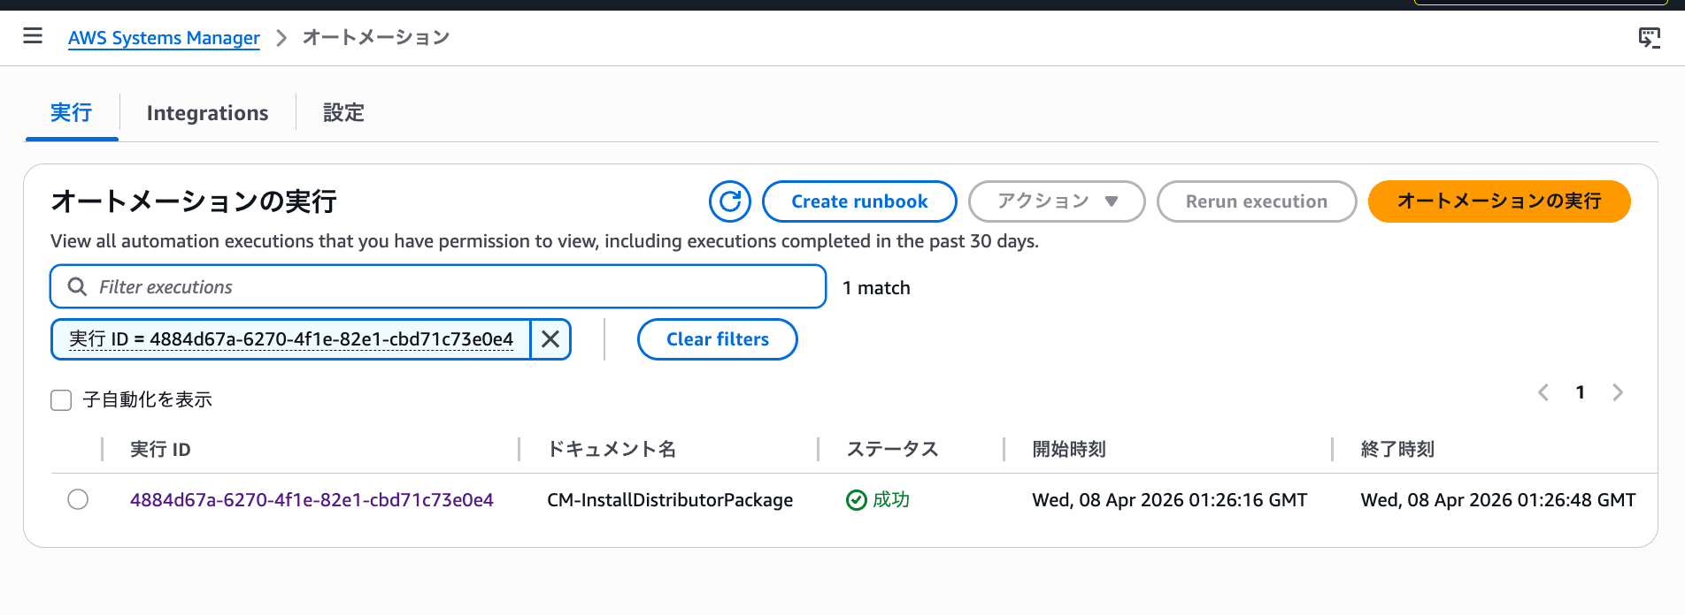Open the feedback panel icon at top right
1685x615 pixels.
tap(1649, 37)
